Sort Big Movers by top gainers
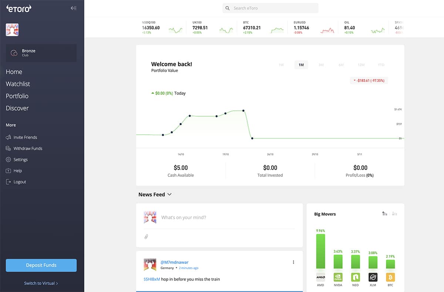 tap(385, 214)
